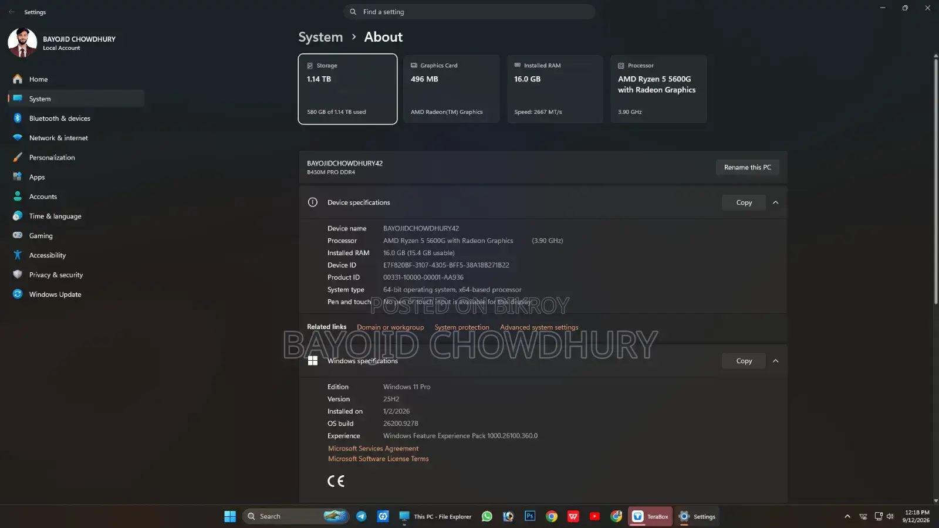Click the Windows 11 Pro edition text
Screen dimensions: 939x528
point(407,387)
